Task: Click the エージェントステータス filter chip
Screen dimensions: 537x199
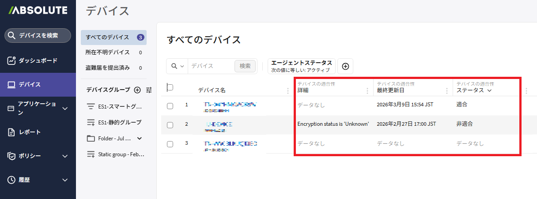Action: [x=301, y=66]
